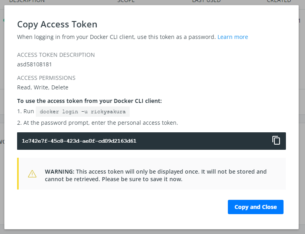Click the Read, Write, Delete permissions text
Screen dimensions: 305x234
[43, 87]
